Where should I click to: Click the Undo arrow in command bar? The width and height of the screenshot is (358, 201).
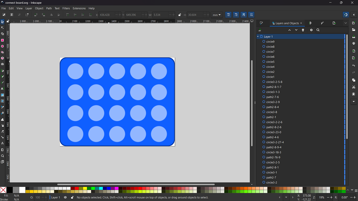click(x=354, y=66)
